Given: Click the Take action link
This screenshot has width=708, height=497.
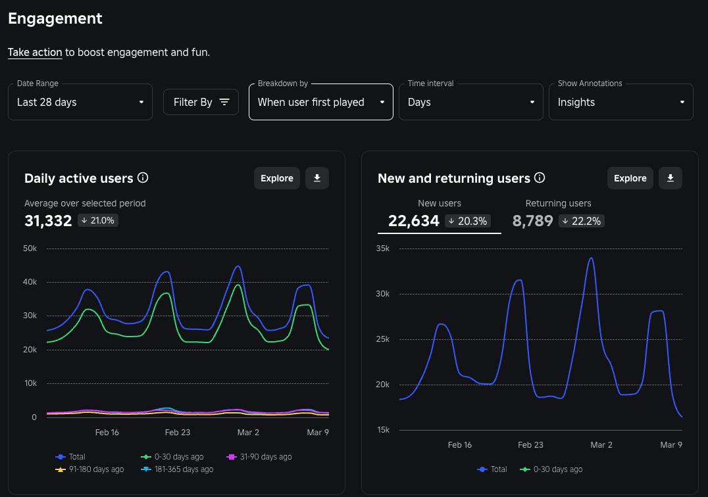Looking at the screenshot, I should [35, 53].
